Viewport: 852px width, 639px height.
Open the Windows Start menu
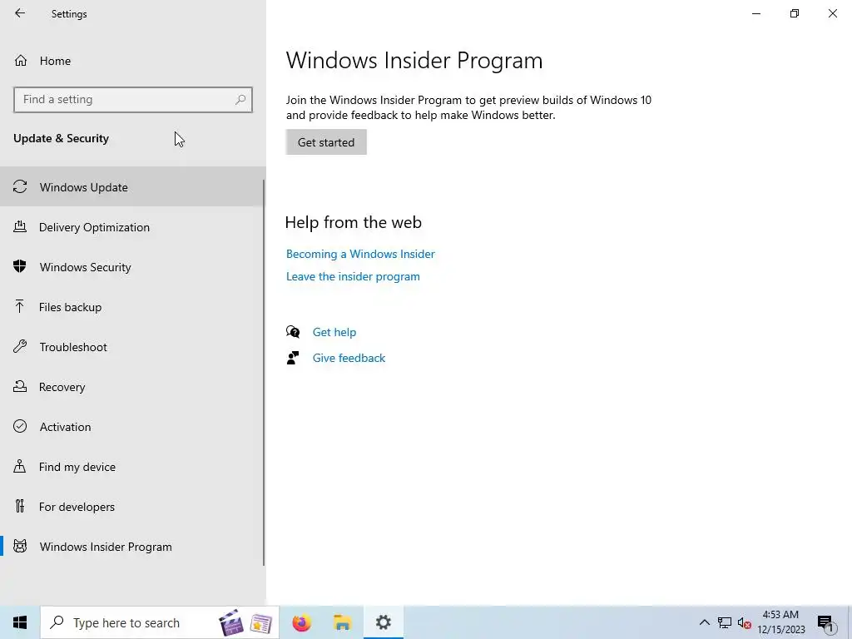click(x=20, y=622)
